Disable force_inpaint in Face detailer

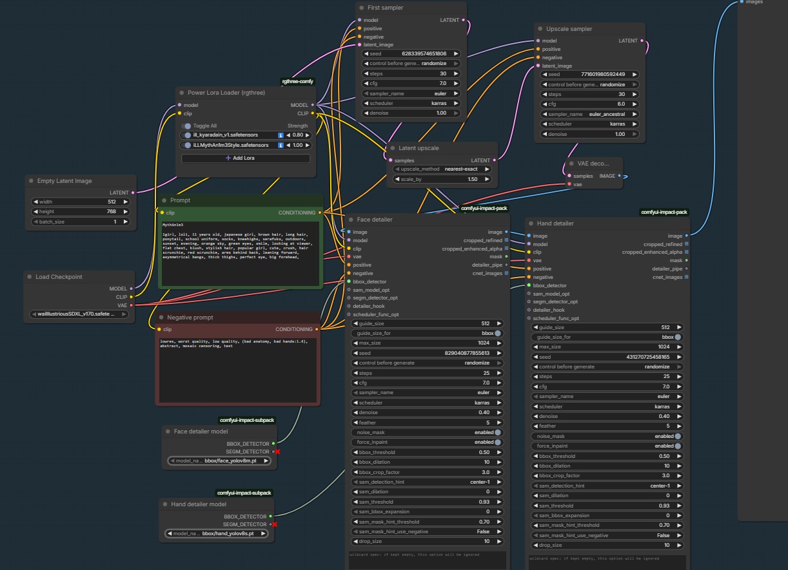click(x=498, y=442)
